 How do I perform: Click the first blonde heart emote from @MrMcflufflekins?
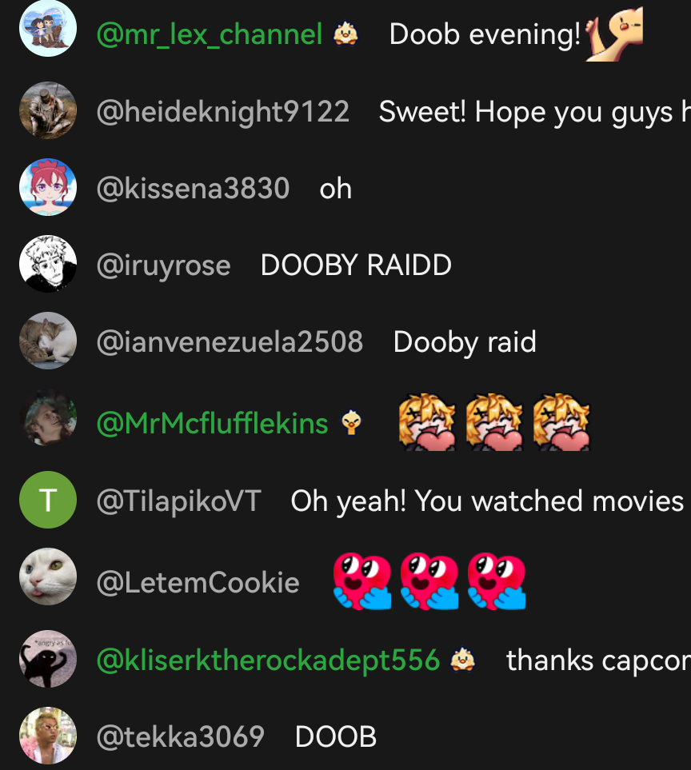click(x=427, y=422)
